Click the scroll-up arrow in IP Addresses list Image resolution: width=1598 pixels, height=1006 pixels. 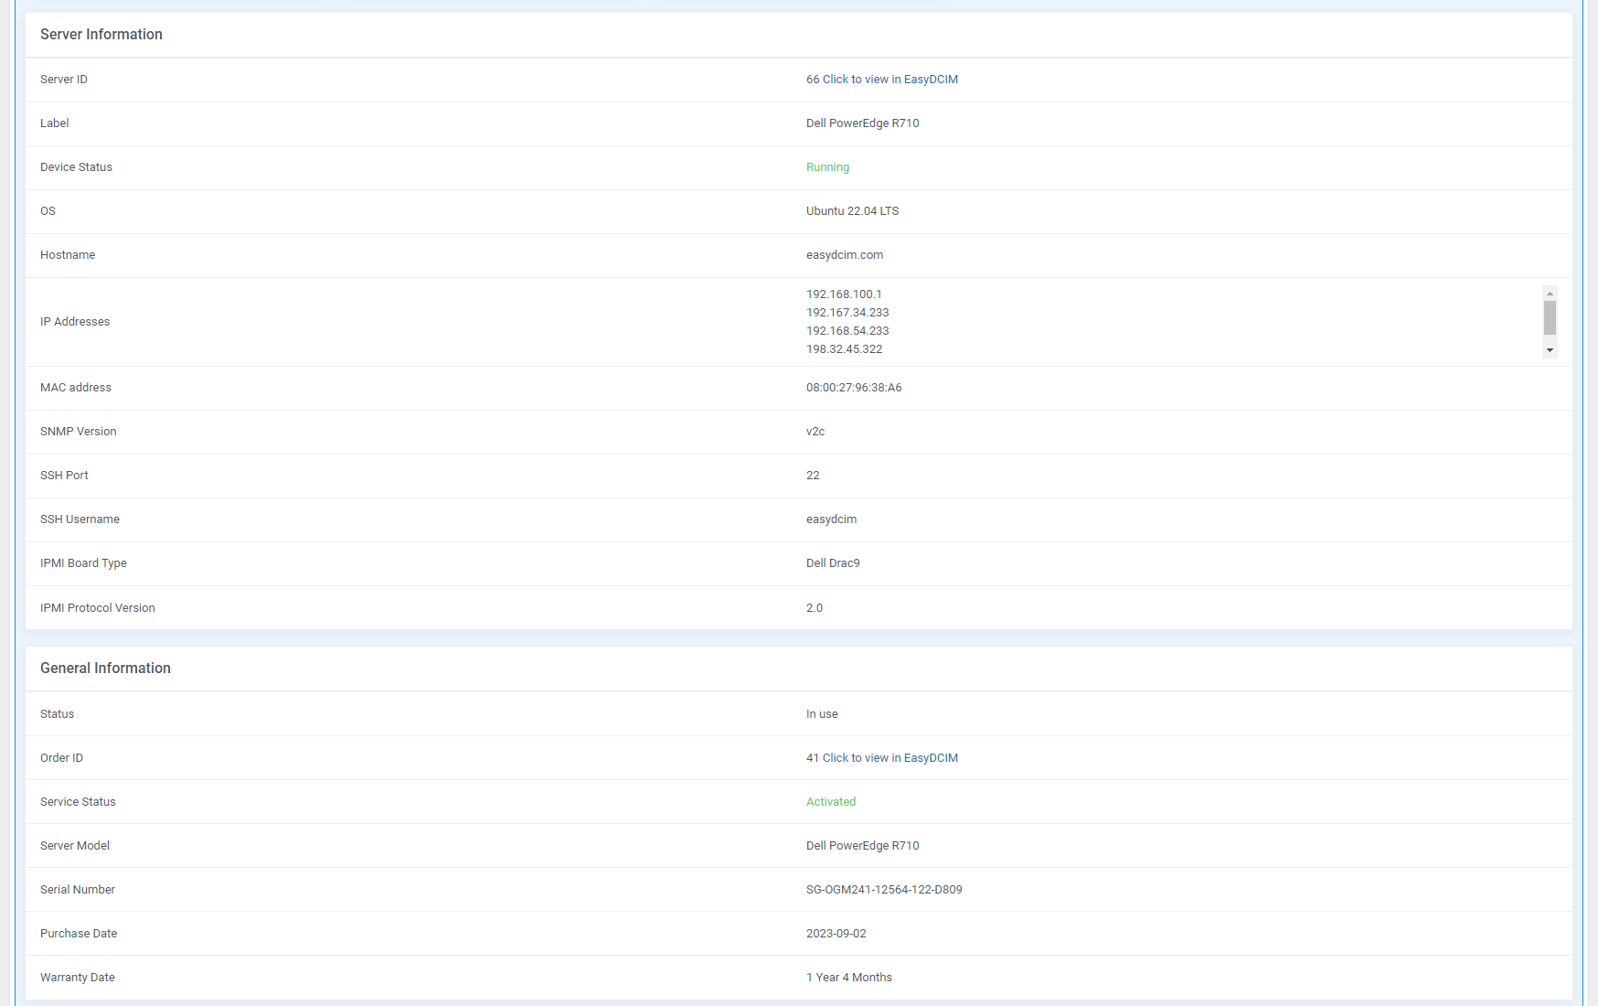click(1550, 294)
